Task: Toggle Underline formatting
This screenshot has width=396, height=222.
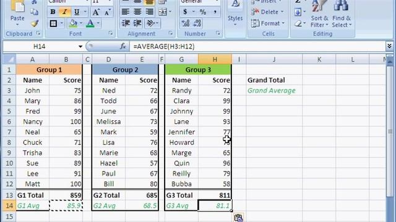Action: (77, 12)
